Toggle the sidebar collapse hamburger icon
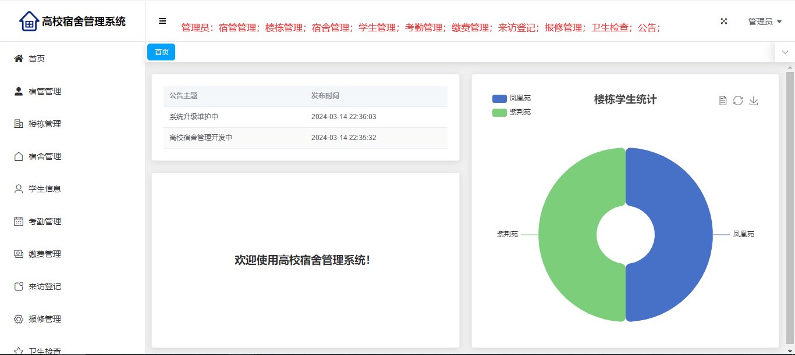 [x=162, y=21]
